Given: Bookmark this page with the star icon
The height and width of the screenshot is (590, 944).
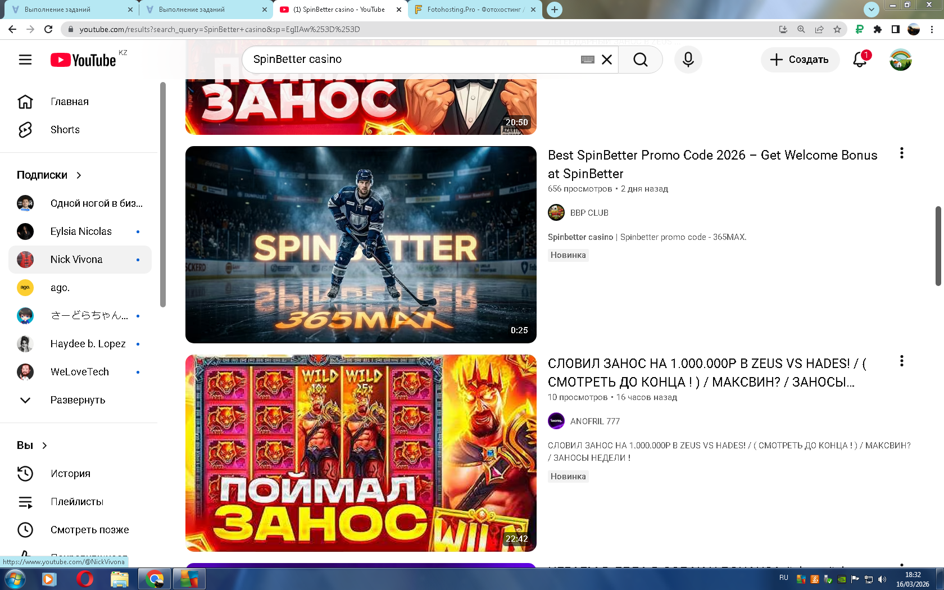Looking at the screenshot, I should pyautogui.click(x=837, y=29).
